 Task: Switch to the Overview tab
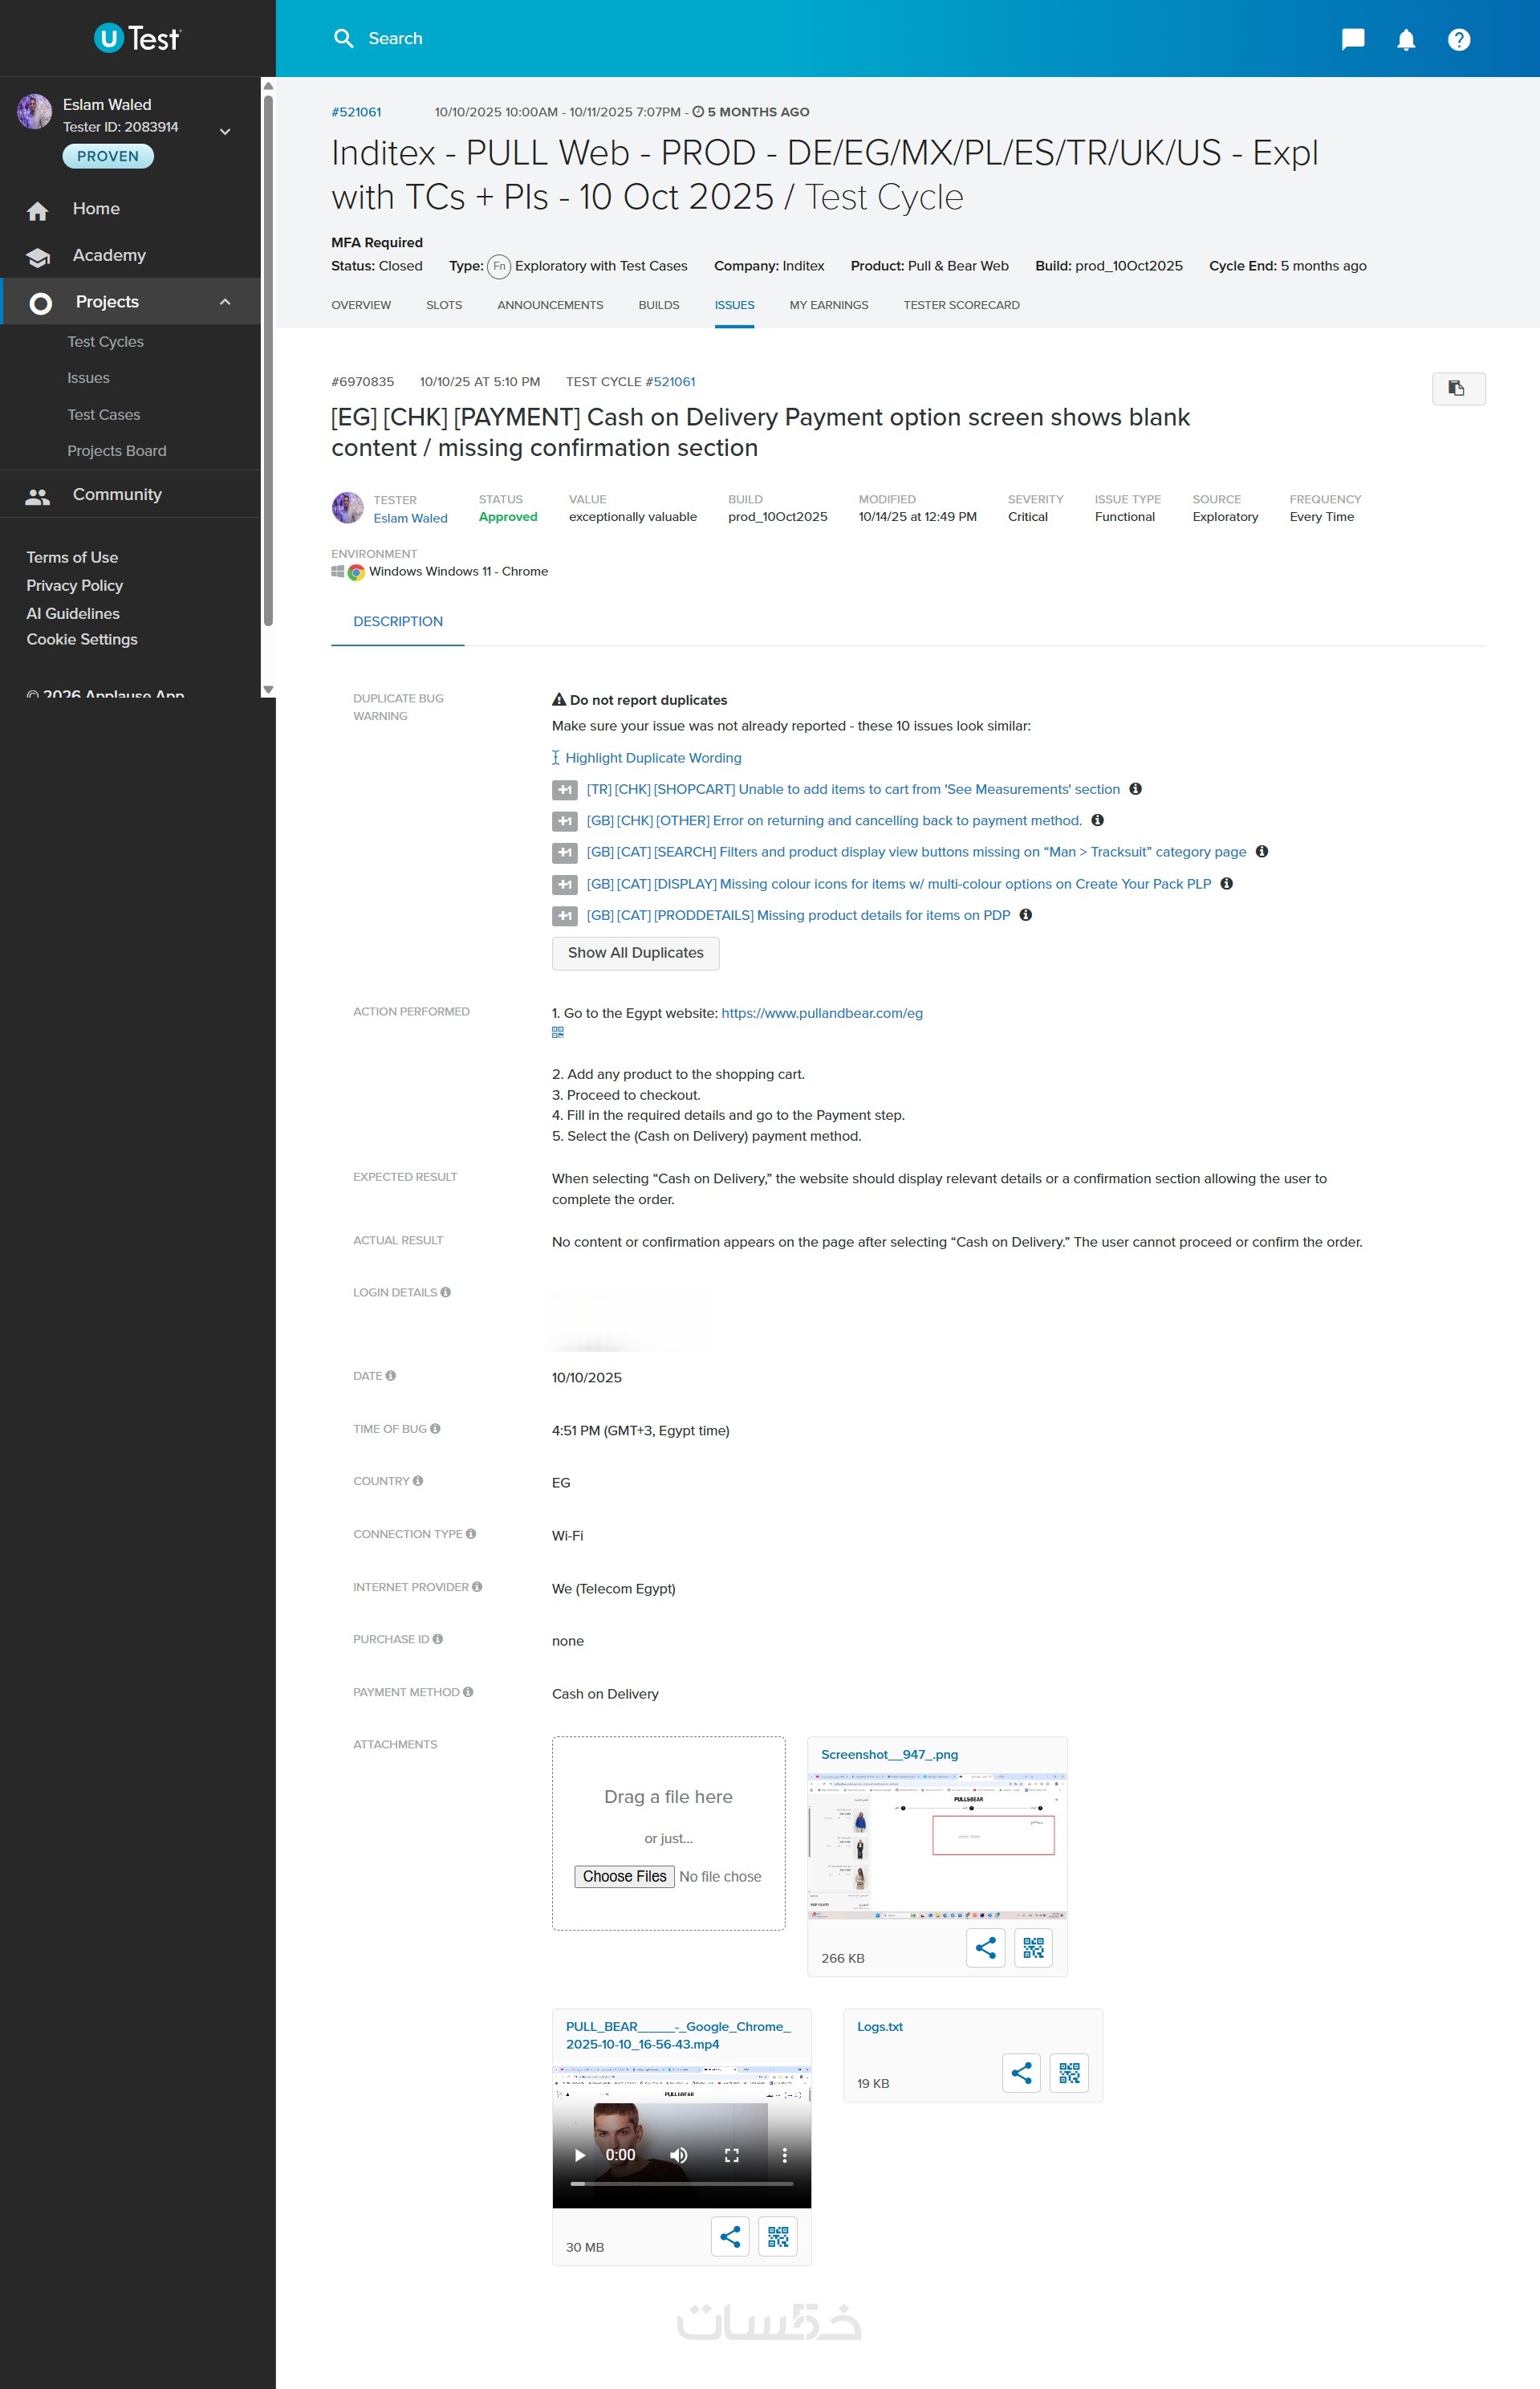(x=361, y=305)
